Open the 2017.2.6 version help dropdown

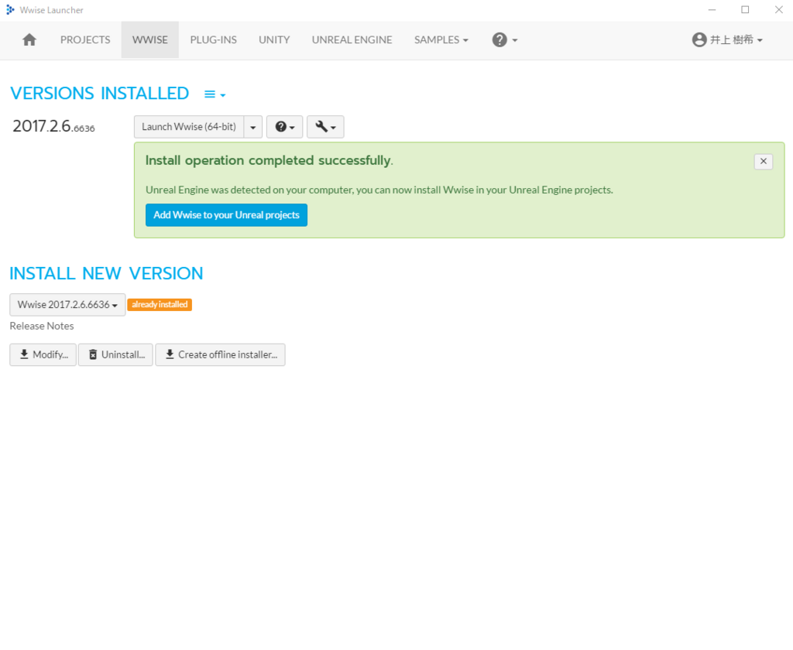(285, 127)
